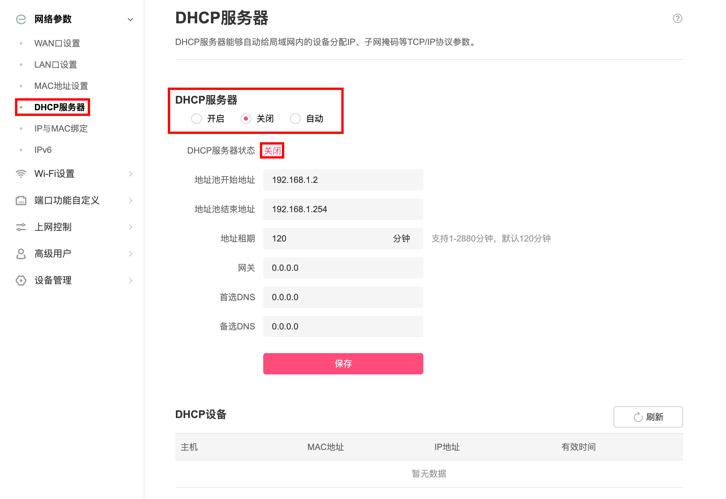Click the Wi-Fi settings signal icon
The width and height of the screenshot is (726, 499).
(21, 174)
